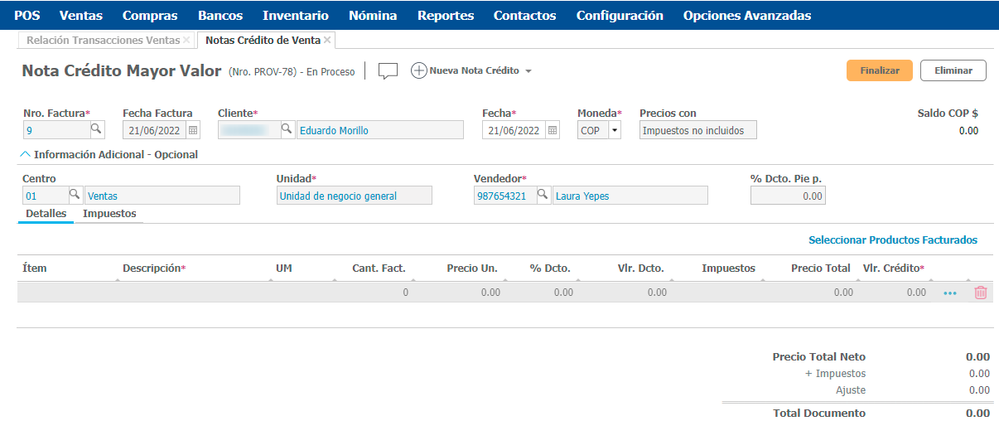Click the Centro search magnifier icon
Screen dimensions: 999x421
(x=74, y=195)
